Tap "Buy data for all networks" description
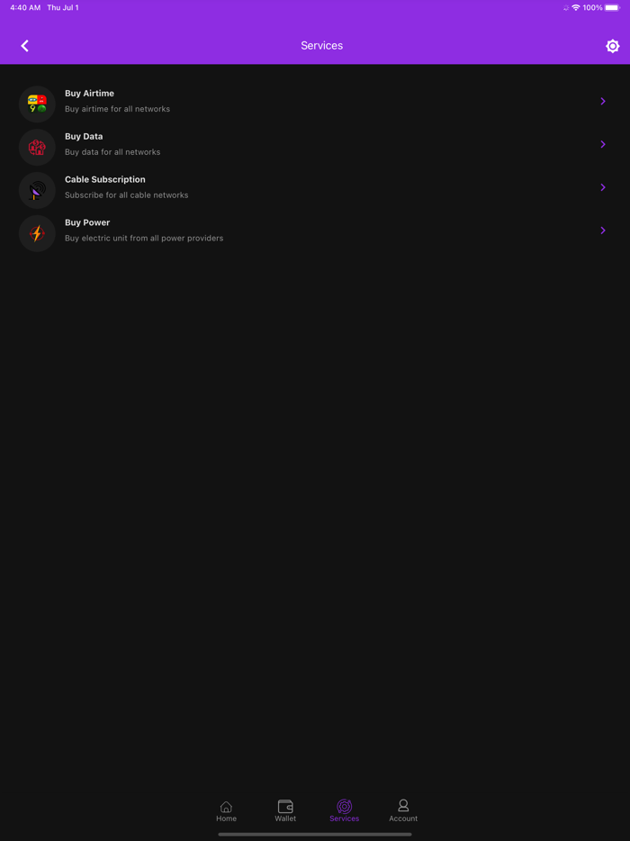 point(112,152)
